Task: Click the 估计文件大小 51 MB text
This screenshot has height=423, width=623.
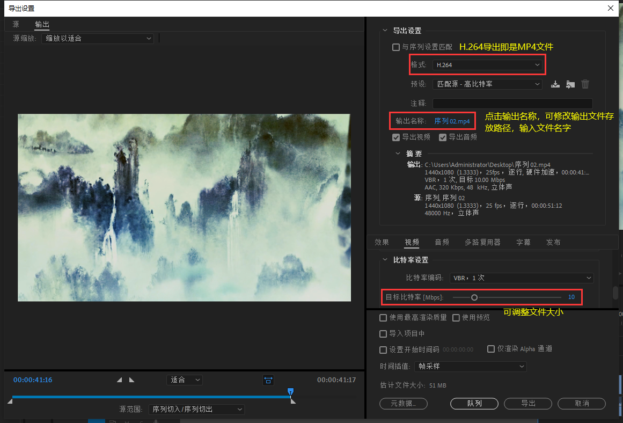Action: (x=413, y=385)
